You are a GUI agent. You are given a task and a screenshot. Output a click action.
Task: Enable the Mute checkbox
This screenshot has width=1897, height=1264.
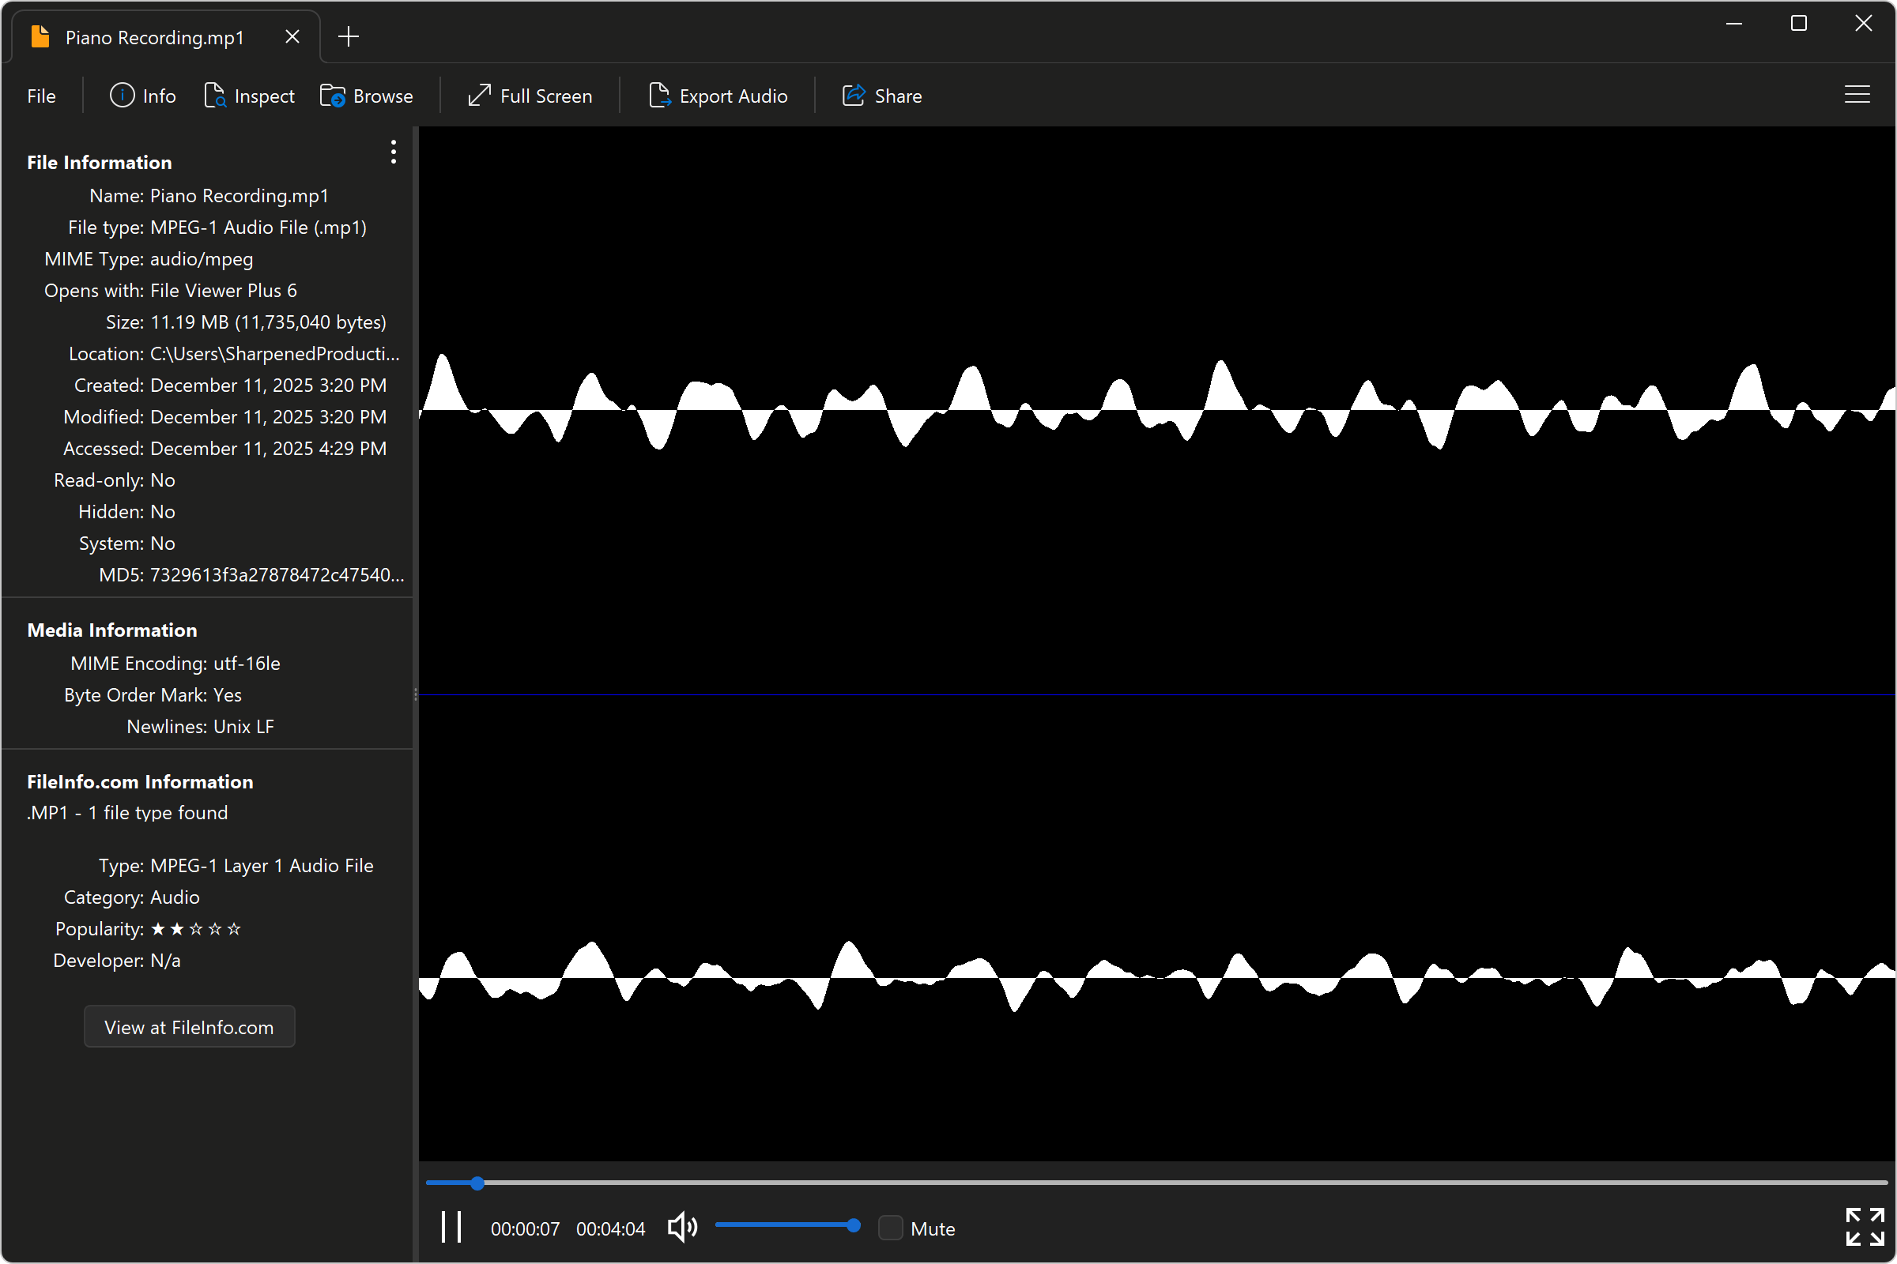pyautogui.click(x=891, y=1227)
